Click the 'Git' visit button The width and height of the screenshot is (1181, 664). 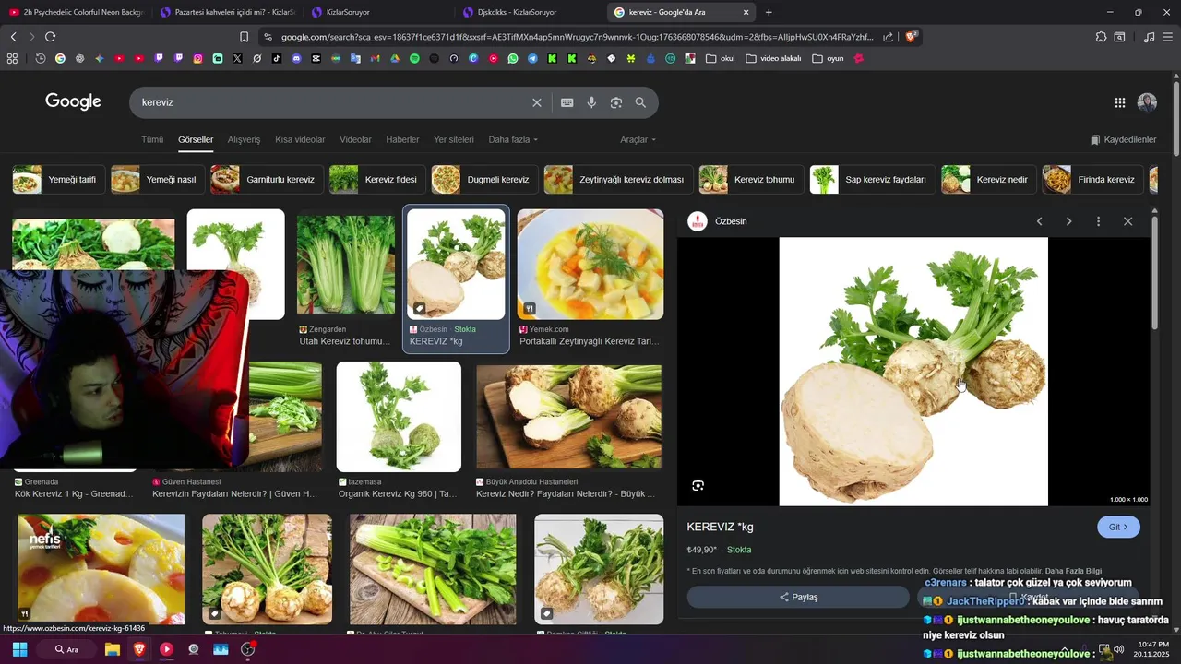pos(1118,527)
